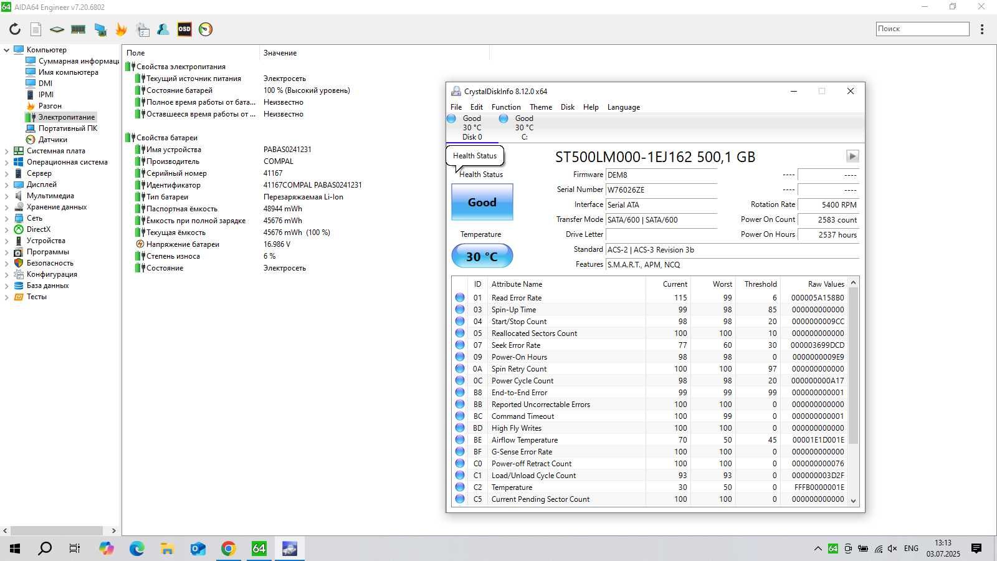Image resolution: width=997 pixels, height=561 pixels.
Task: Select Датчики in the tree
Action: 53,140
